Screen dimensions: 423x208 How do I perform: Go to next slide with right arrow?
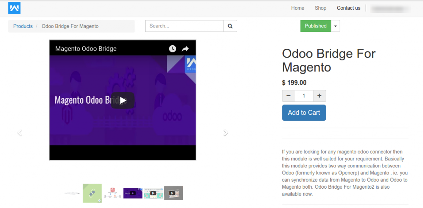[226, 133]
